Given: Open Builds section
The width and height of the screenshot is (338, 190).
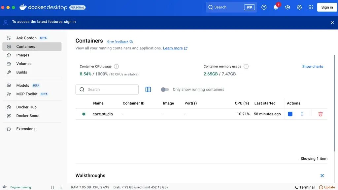Looking at the screenshot, I should (32, 72).
